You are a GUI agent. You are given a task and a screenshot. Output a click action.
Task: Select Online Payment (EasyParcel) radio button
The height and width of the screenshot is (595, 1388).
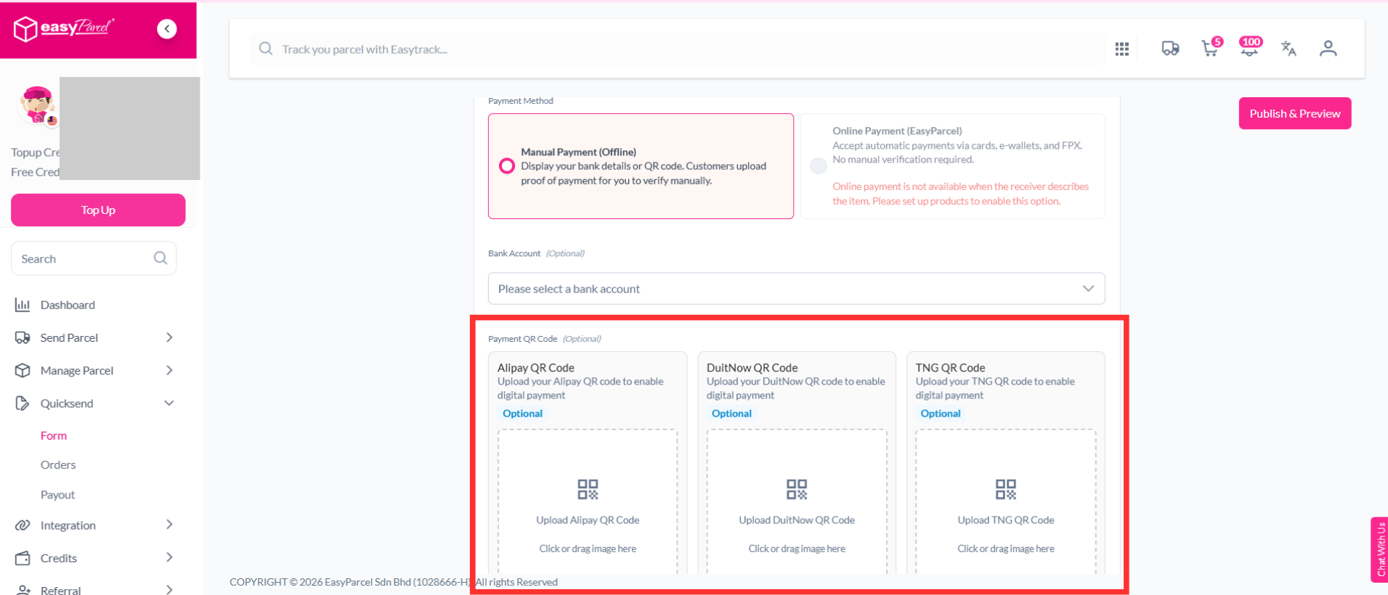[x=819, y=166]
